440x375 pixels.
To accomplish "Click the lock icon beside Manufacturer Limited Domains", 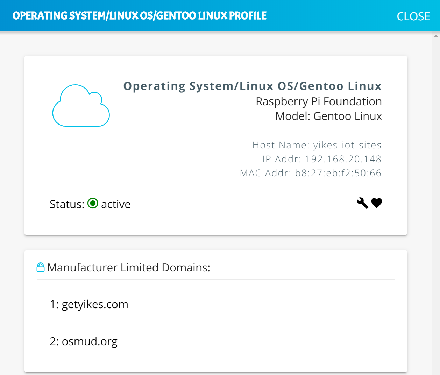I will click(41, 267).
